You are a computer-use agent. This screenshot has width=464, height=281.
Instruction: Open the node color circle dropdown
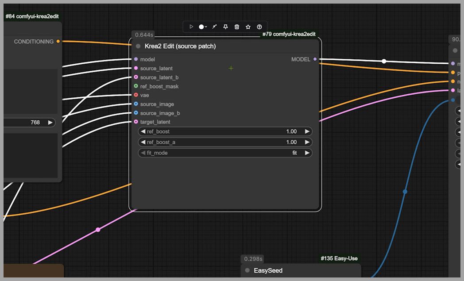pos(203,27)
